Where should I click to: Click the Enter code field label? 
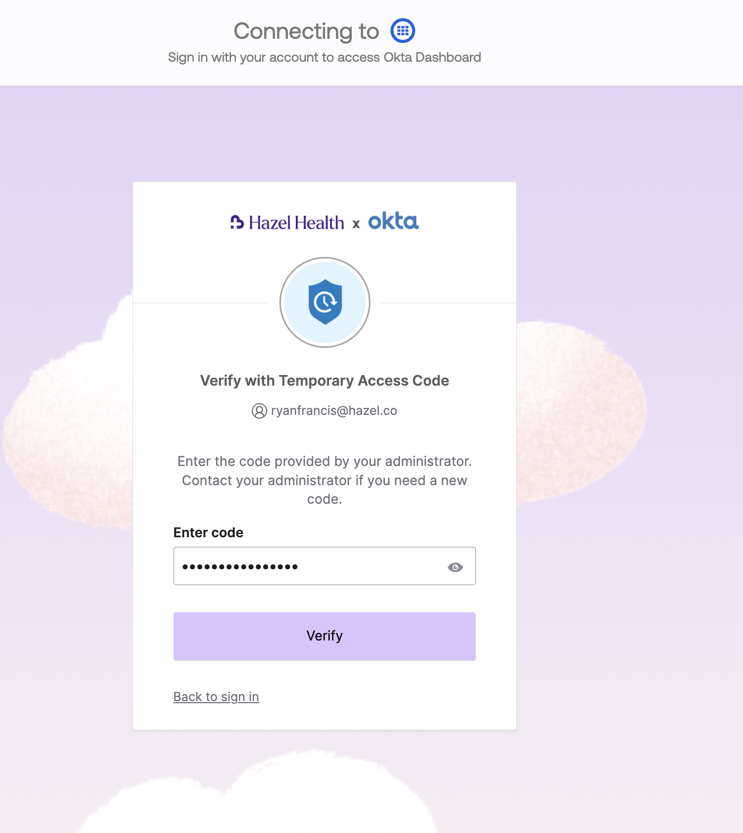pos(208,532)
